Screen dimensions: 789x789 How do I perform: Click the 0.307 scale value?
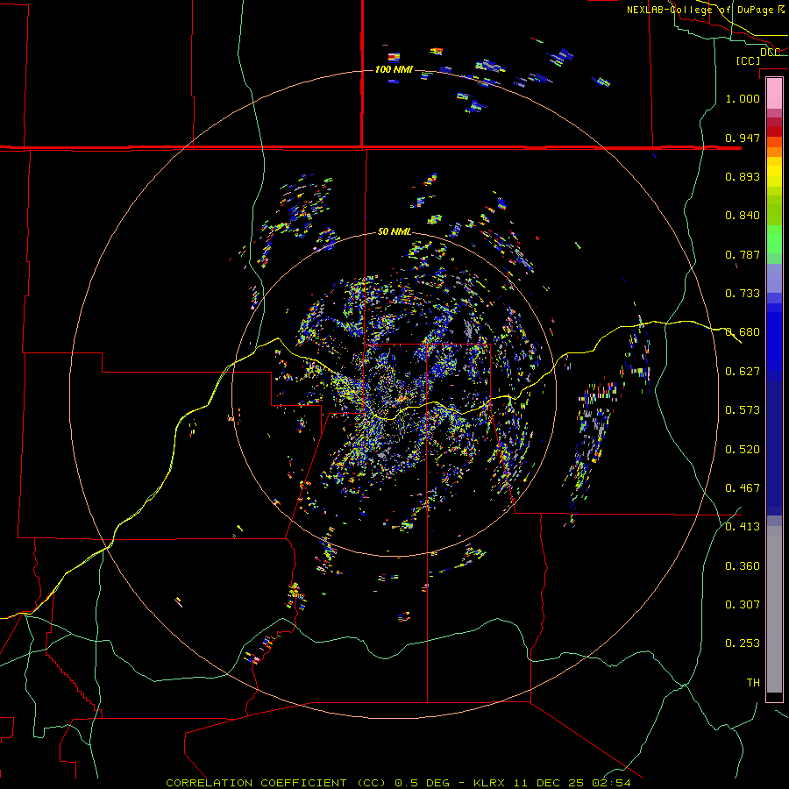(x=743, y=605)
